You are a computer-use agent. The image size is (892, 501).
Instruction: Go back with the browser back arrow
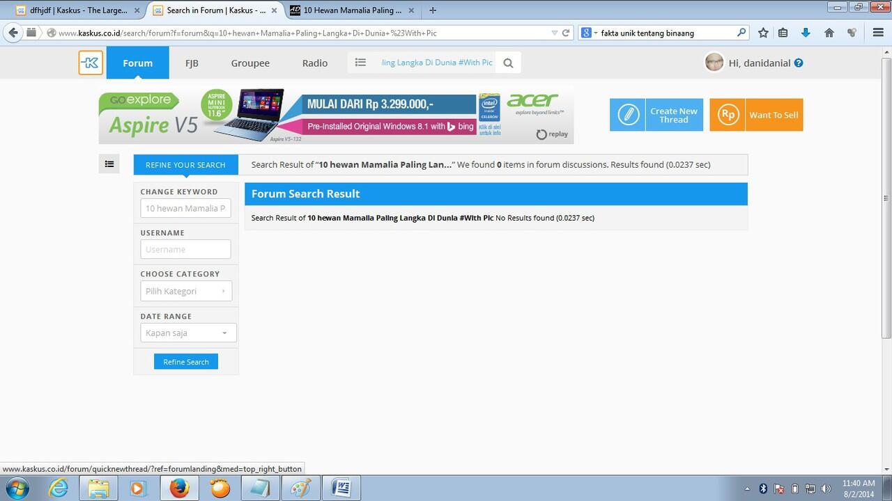[x=13, y=33]
